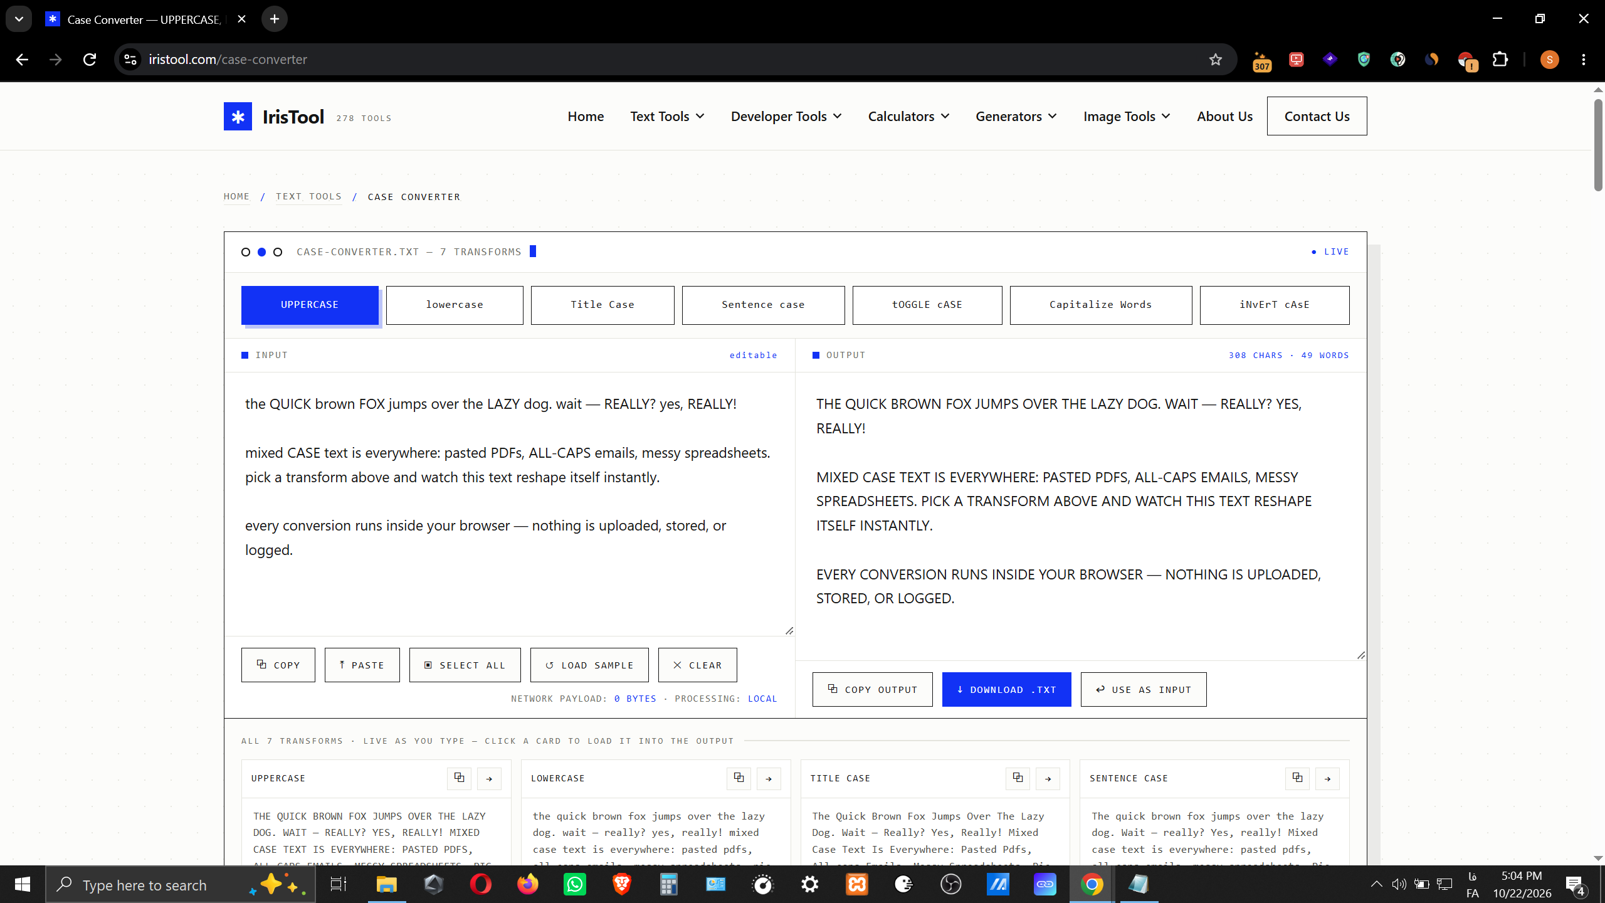Image resolution: width=1605 pixels, height=903 pixels.
Task: Select the lowercase transform
Action: point(455,305)
